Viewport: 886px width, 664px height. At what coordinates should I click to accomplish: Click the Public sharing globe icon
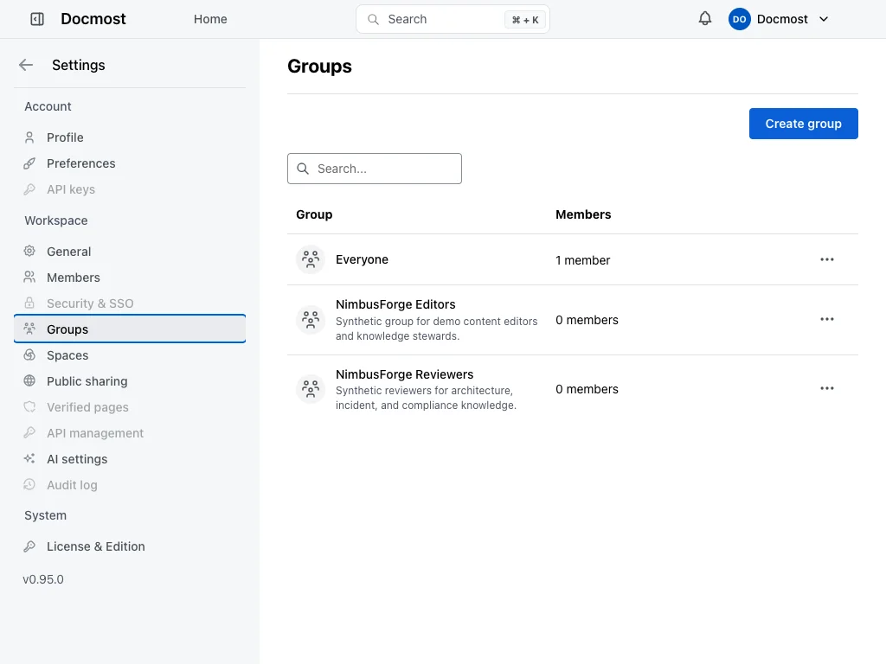coord(29,381)
